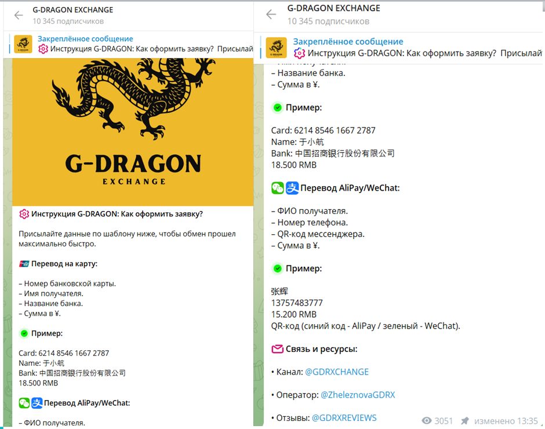Click gear emoji in left pinned bar

click(x=43, y=49)
